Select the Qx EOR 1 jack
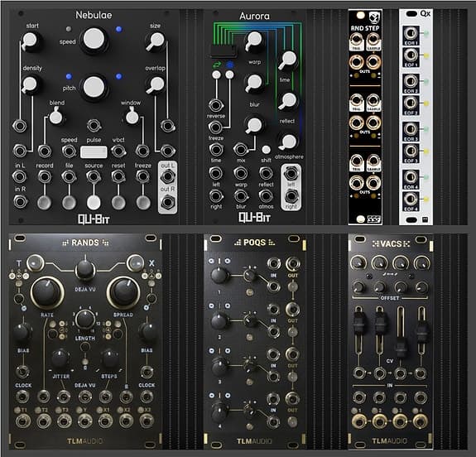This screenshot has height=457, width=476. [x=411, y=33]
